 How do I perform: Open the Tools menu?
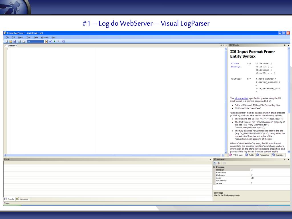click(x=36, y=37)
